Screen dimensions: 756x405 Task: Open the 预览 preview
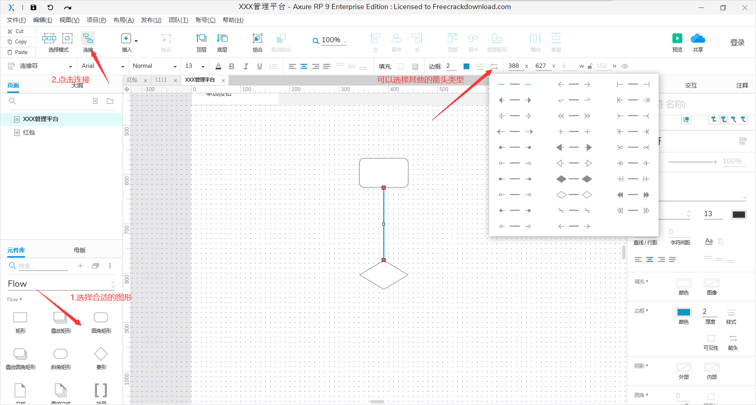(x=677, y=39)
